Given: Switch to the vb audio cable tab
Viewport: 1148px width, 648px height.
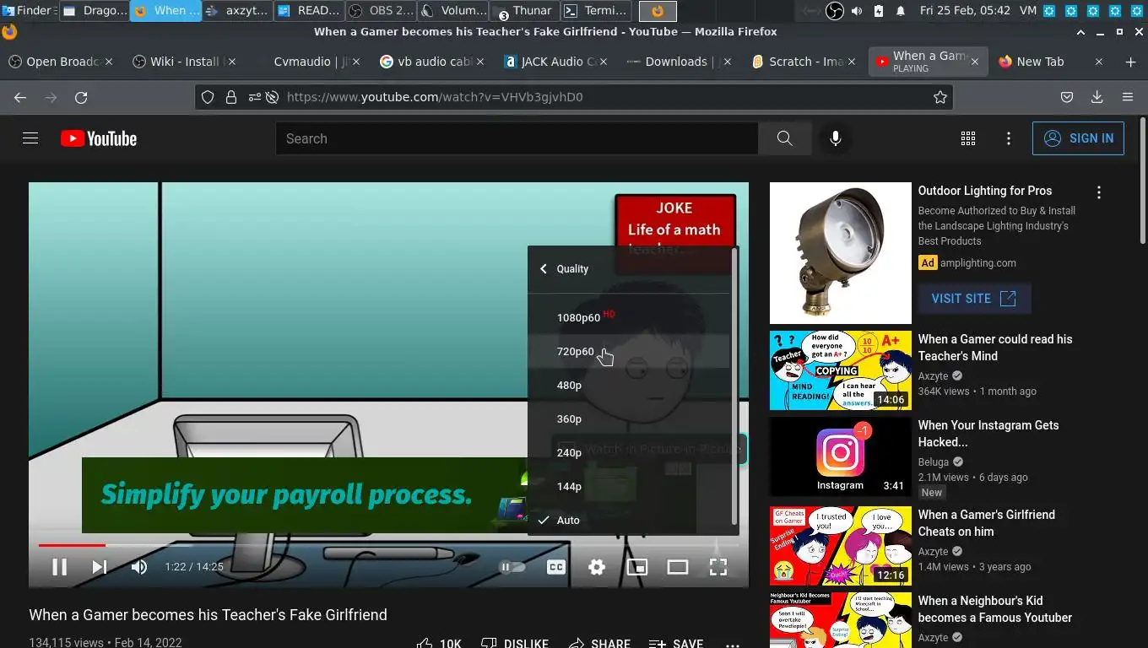Looking at the screenshot, I should pos(432,62).
